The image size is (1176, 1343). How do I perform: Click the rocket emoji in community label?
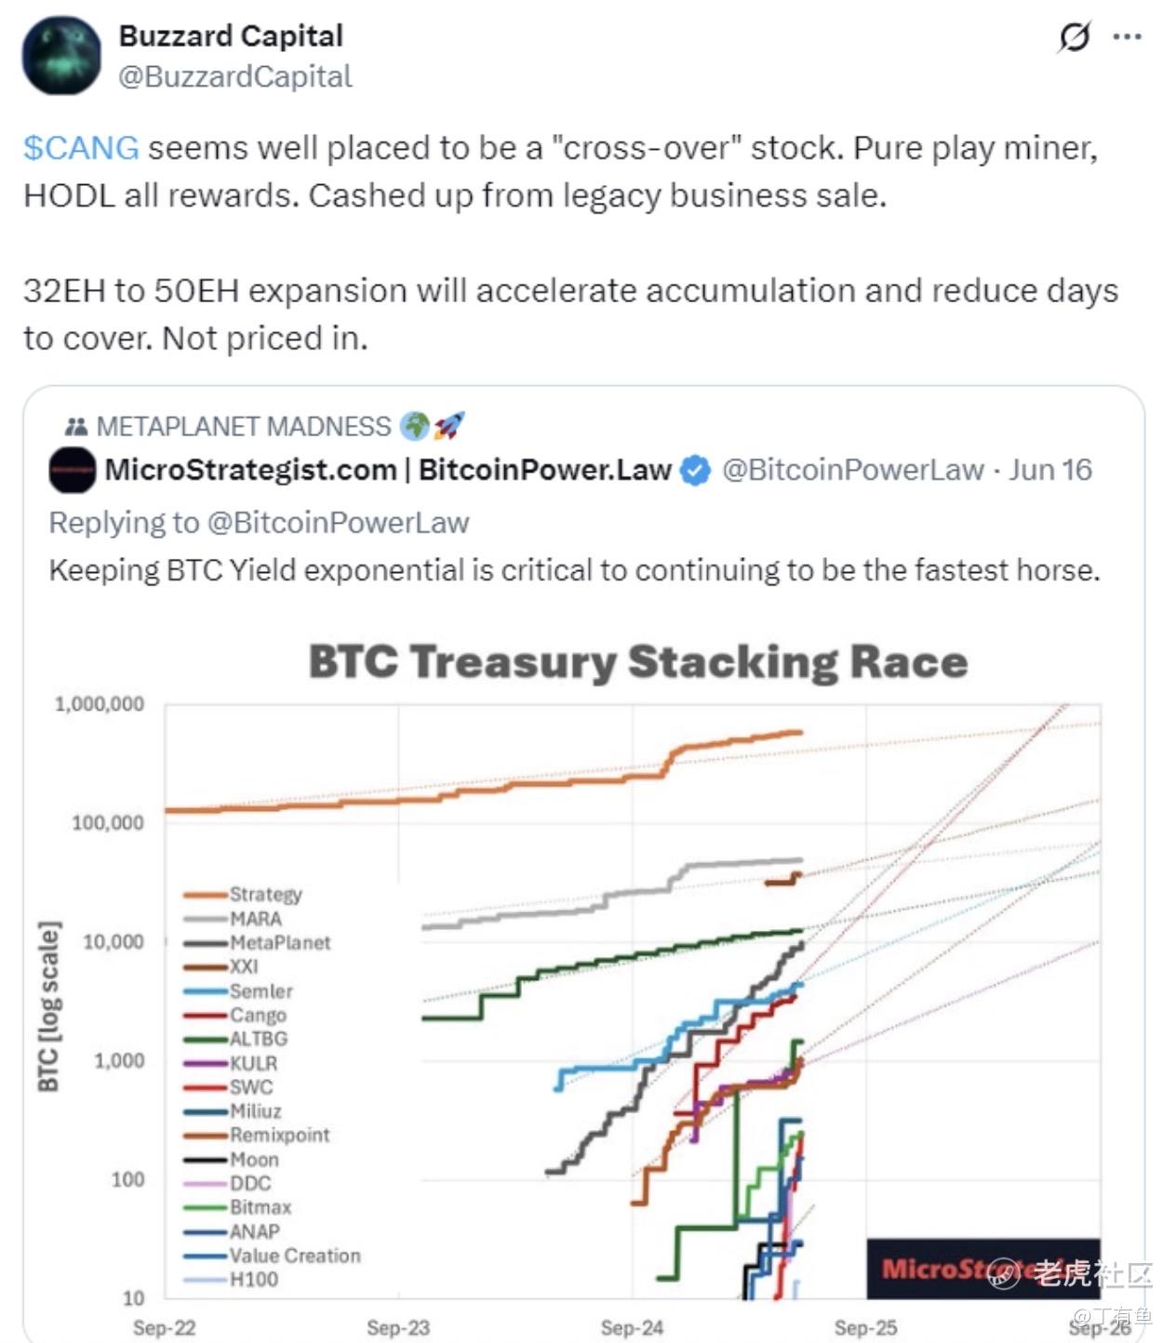pos(449,427)
